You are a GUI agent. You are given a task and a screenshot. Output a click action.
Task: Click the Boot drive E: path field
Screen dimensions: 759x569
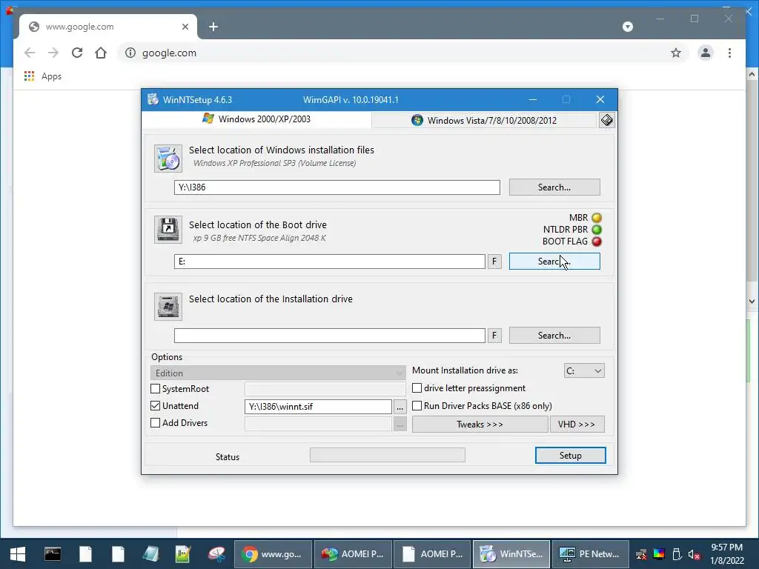pyautogui.click(x=330, y=262)
